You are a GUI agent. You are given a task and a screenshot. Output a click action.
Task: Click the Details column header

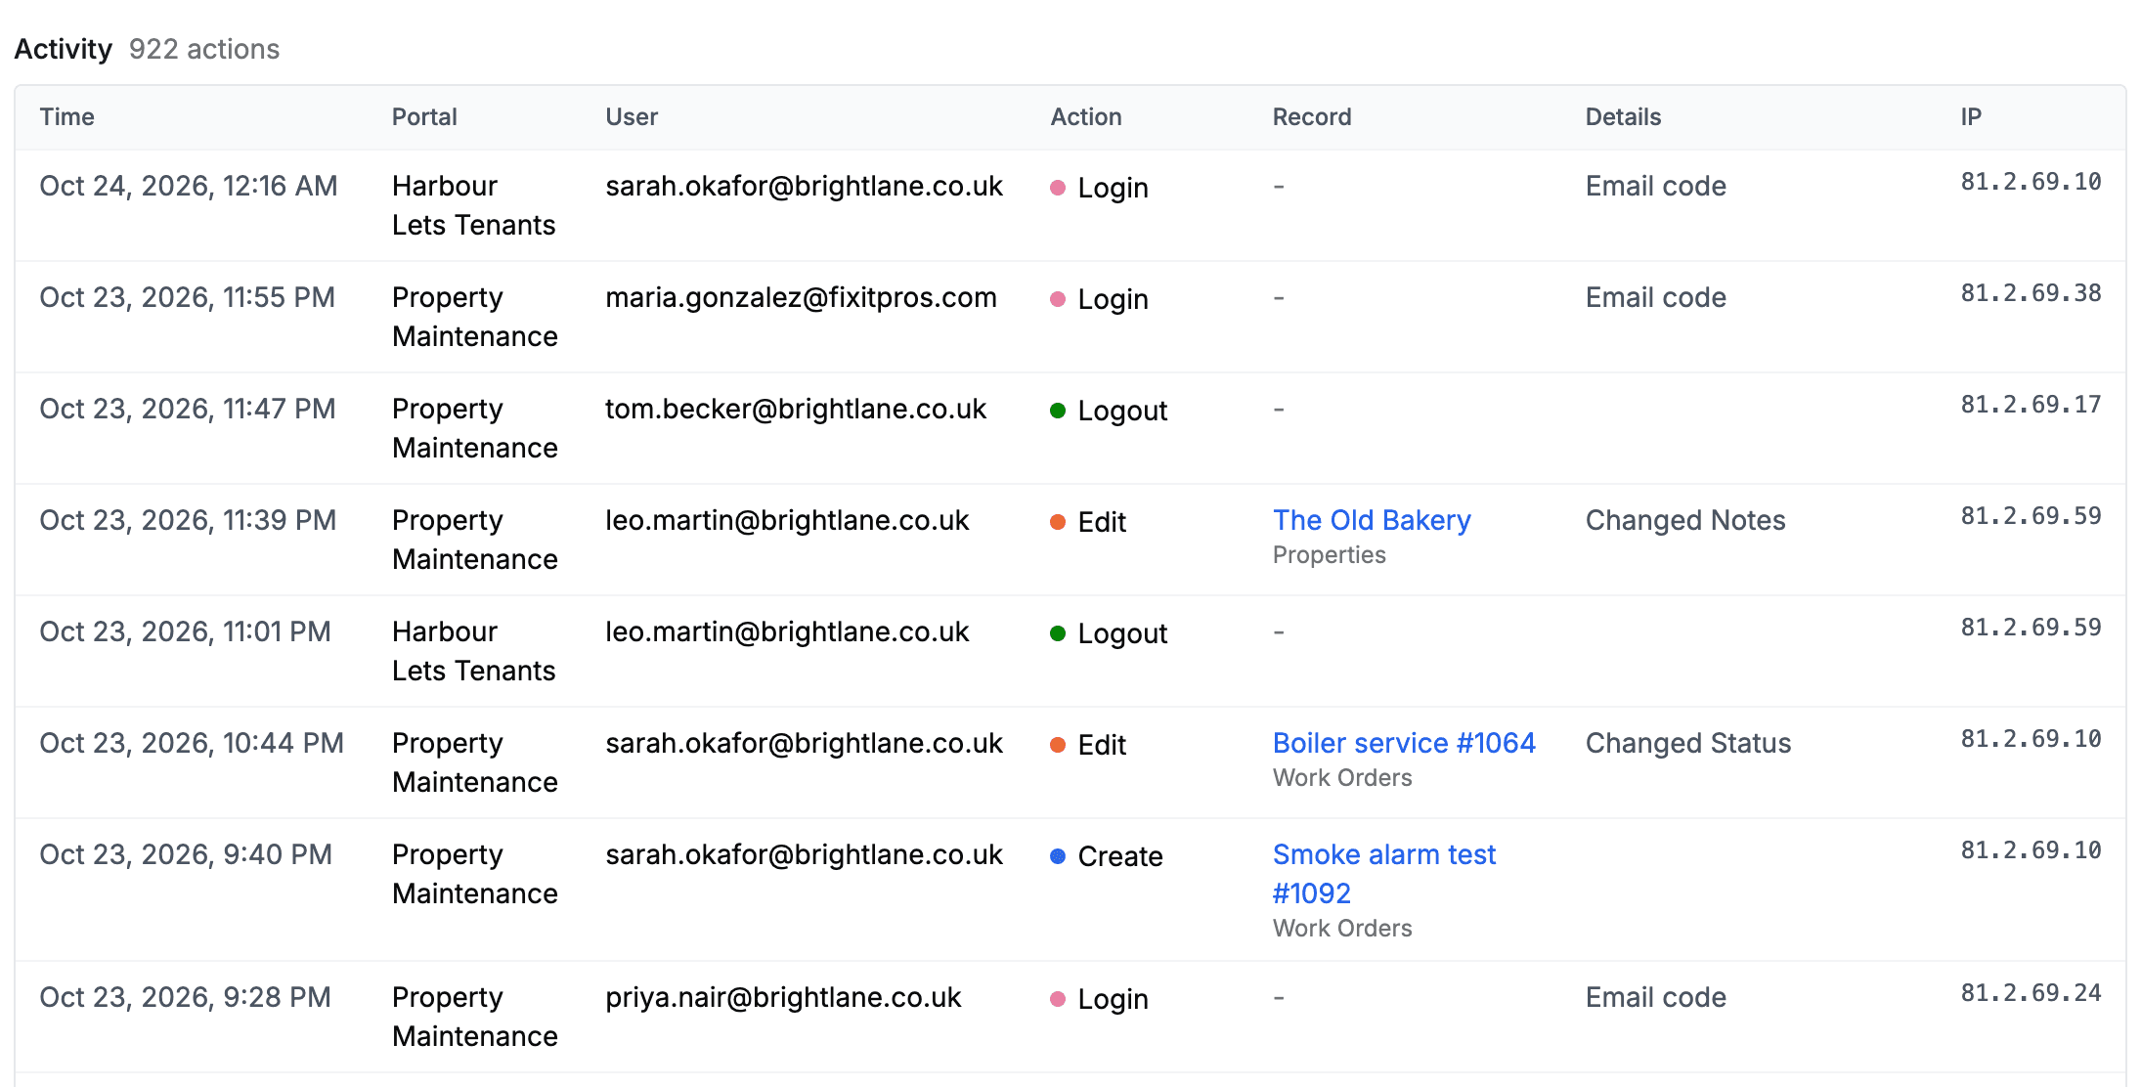coord(1623,117)
